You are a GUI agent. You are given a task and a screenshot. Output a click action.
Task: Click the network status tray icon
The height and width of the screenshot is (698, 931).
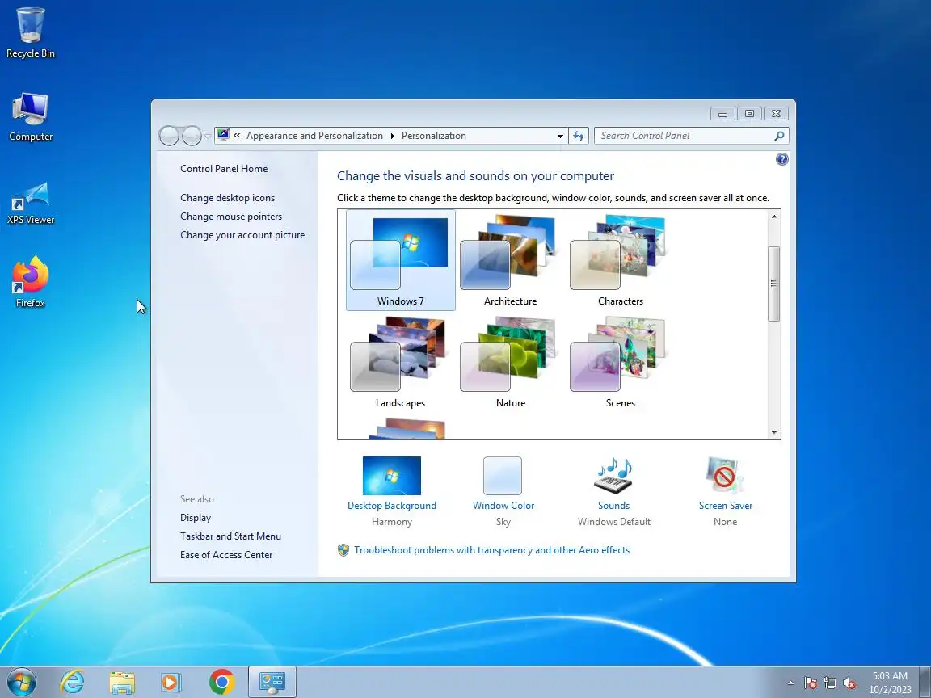pos(830,683)
